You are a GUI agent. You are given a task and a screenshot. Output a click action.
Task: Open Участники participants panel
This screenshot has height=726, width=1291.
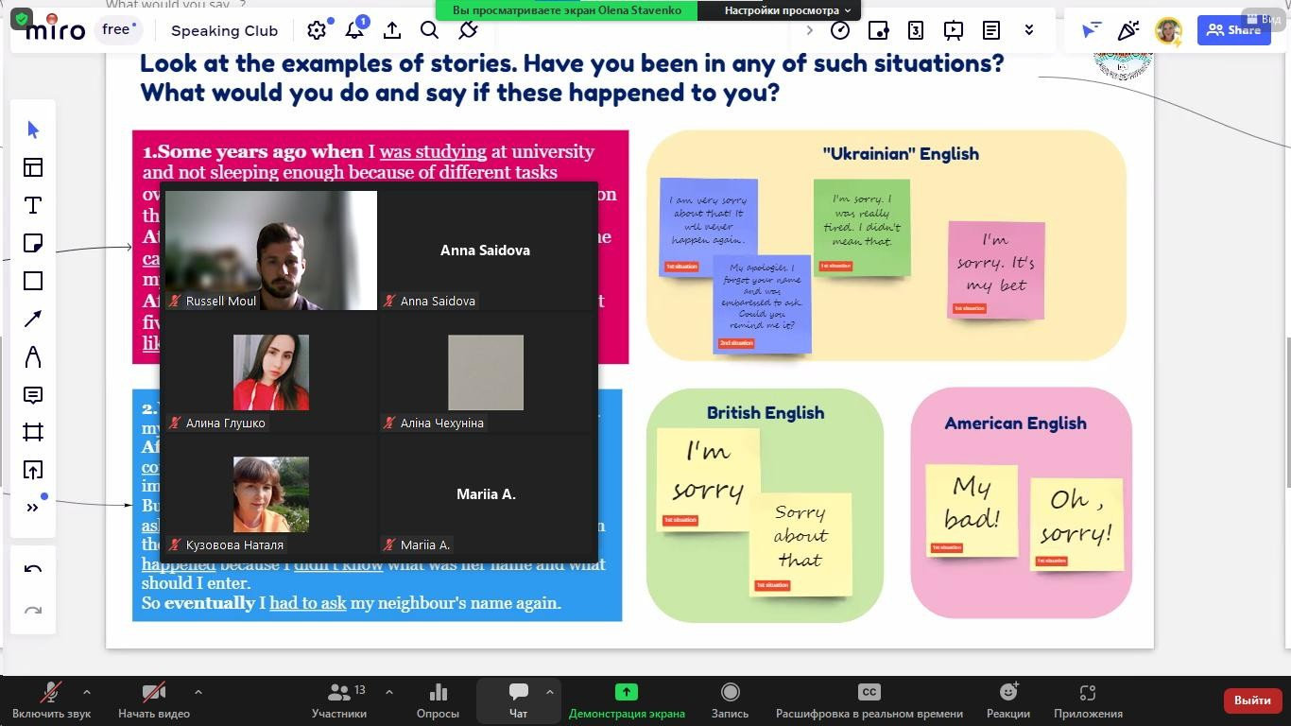pos(339,701)
